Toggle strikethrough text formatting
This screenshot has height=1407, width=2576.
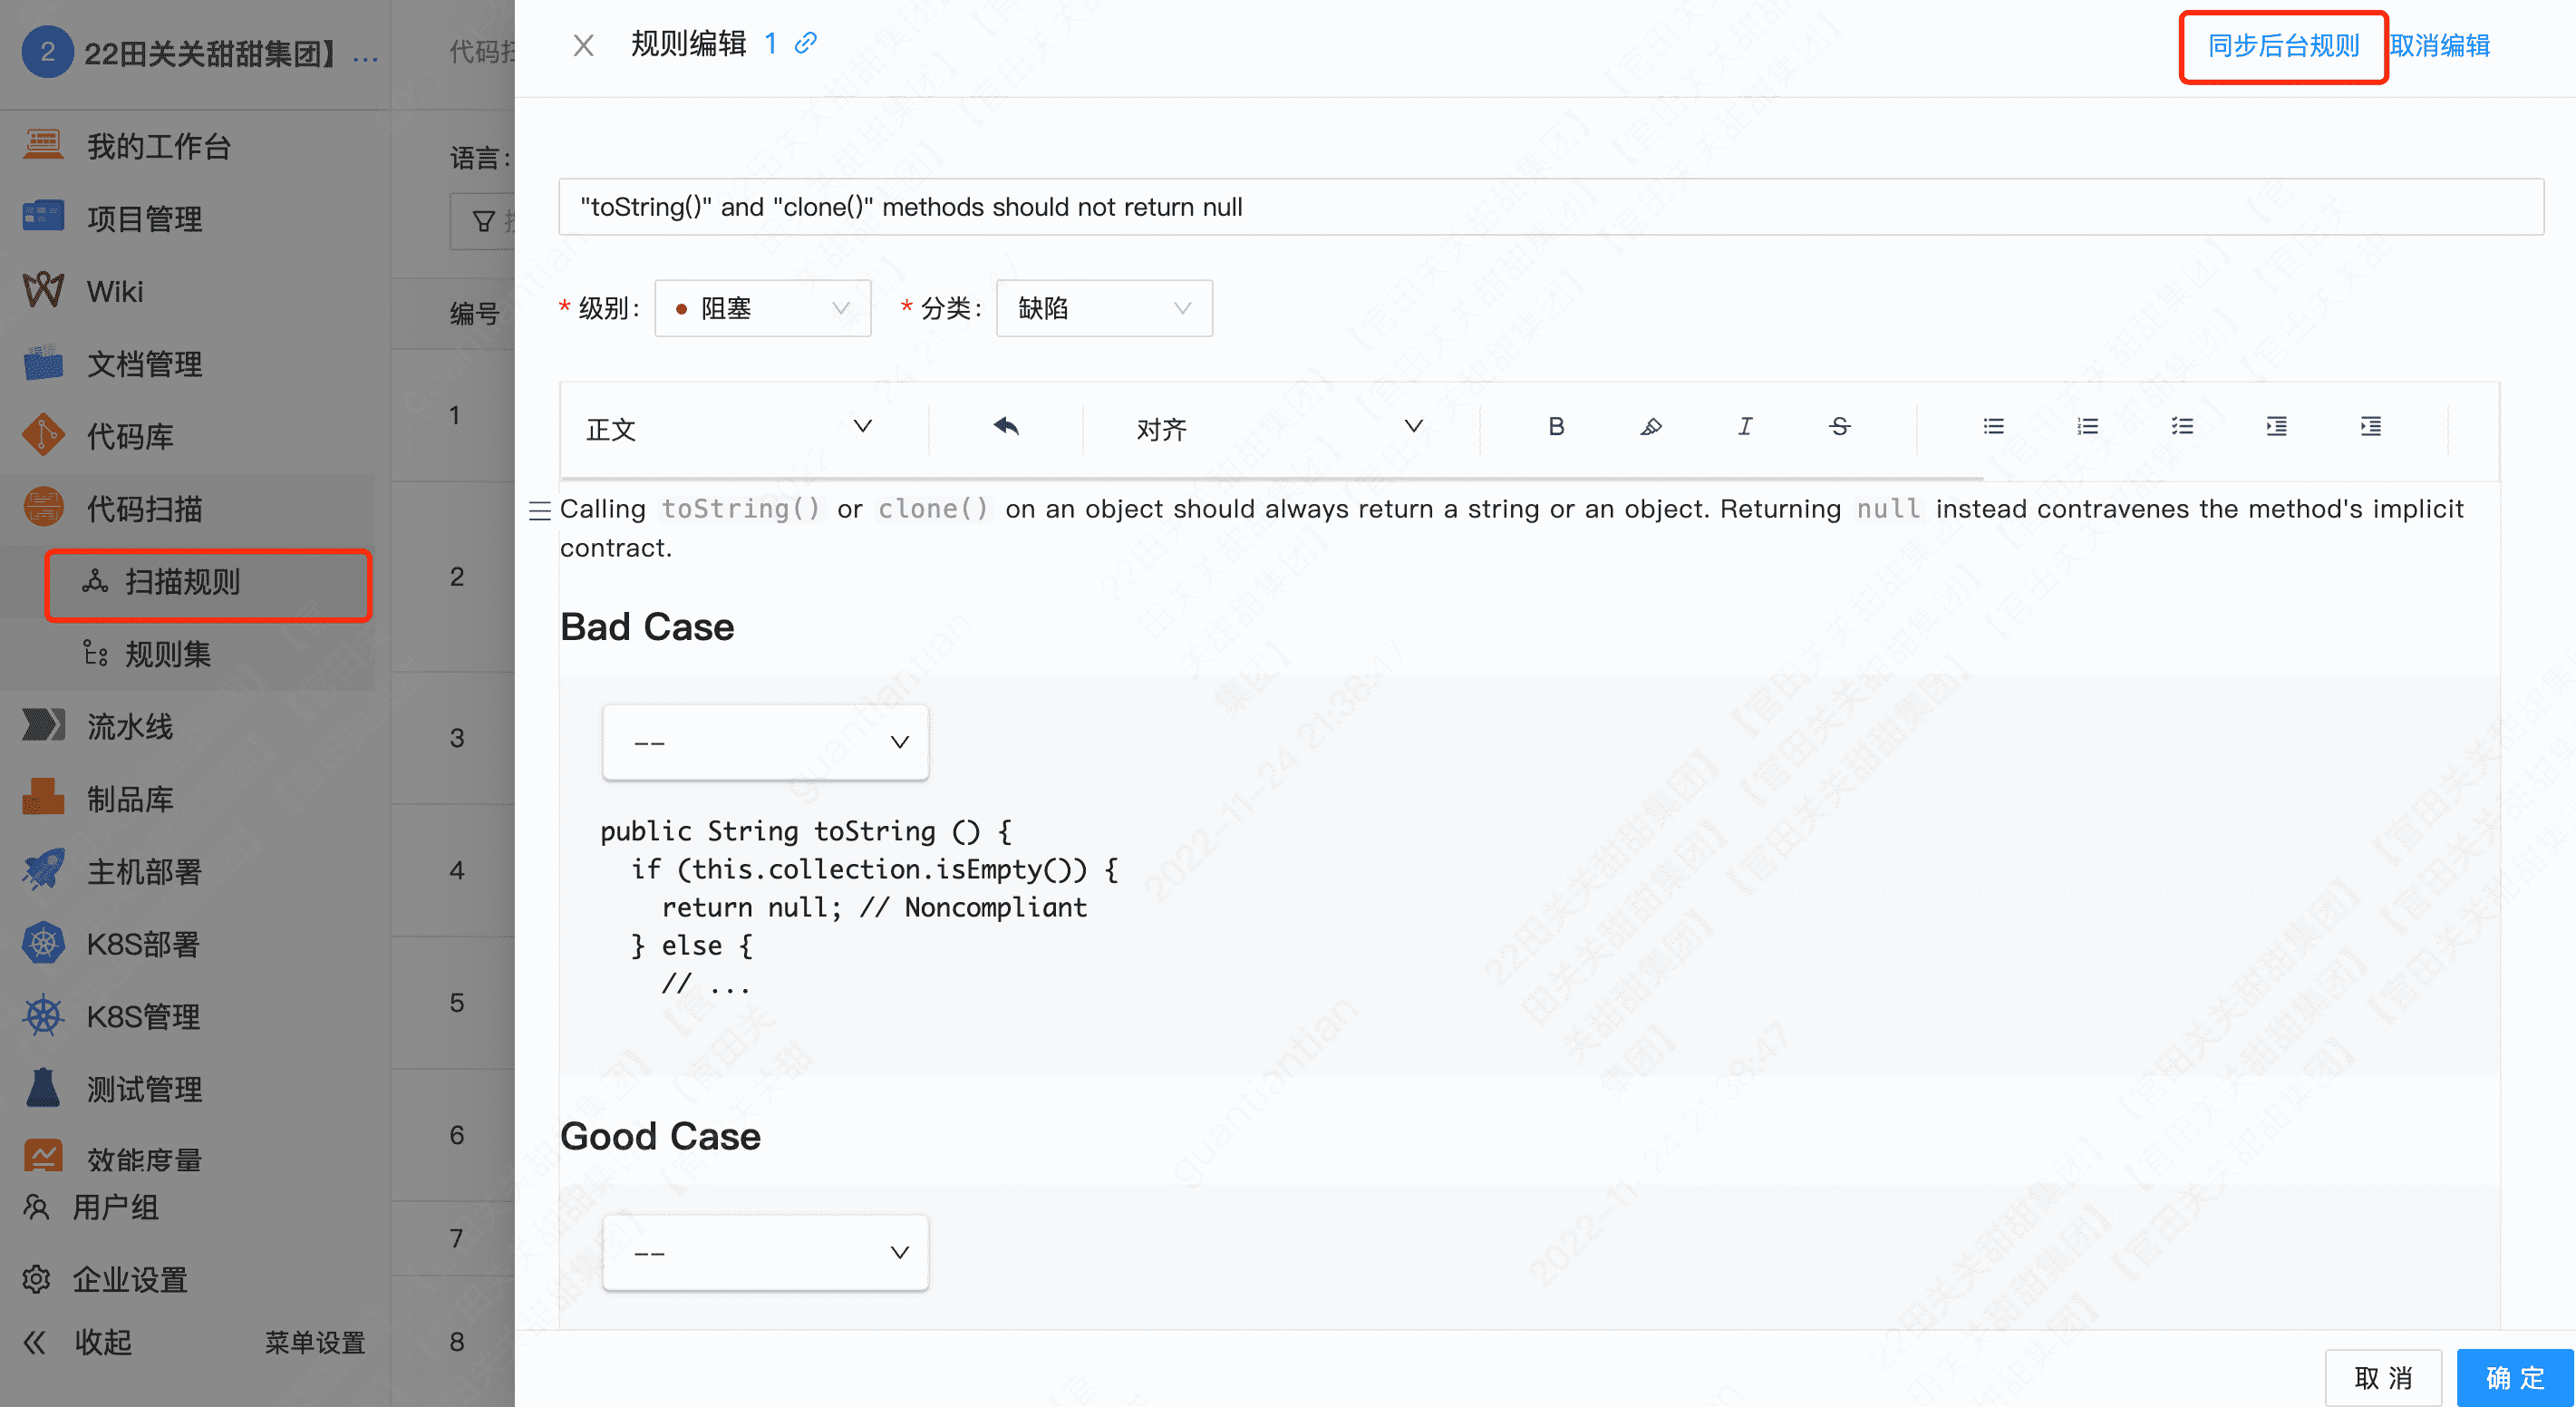coord(1839,427)
